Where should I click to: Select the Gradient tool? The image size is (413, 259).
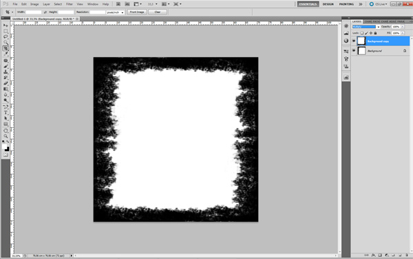(6, 89)
